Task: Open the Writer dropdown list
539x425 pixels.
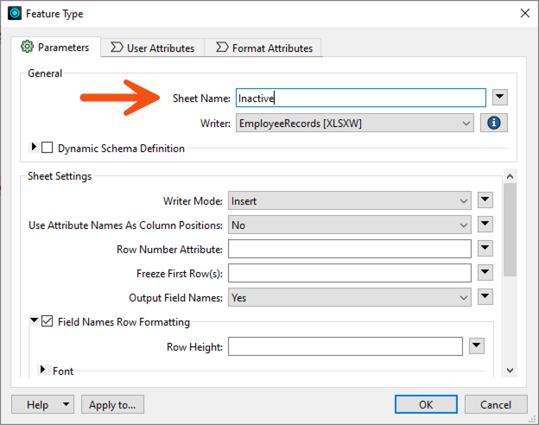Action: coord(354,123)
